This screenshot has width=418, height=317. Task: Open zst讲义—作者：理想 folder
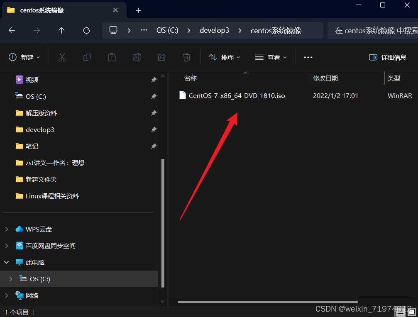50,163
